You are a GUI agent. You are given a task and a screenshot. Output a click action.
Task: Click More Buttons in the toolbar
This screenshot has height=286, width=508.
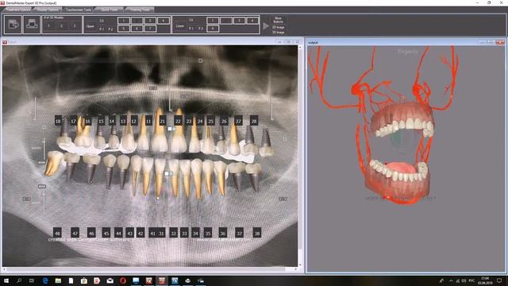click(x=278, y=20)
